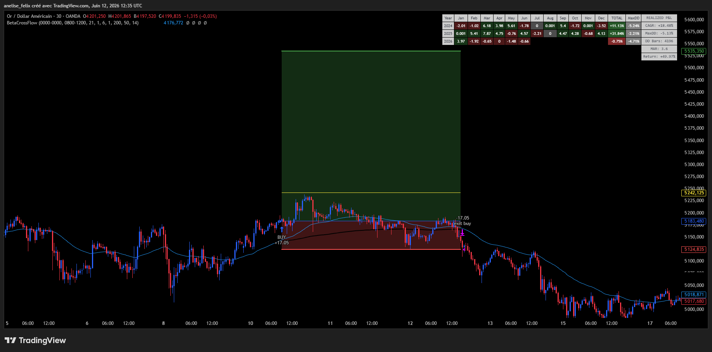Click the 5600,000 price axis label
Viewport: 712px width, 352px height.
(x=694, y=20)
